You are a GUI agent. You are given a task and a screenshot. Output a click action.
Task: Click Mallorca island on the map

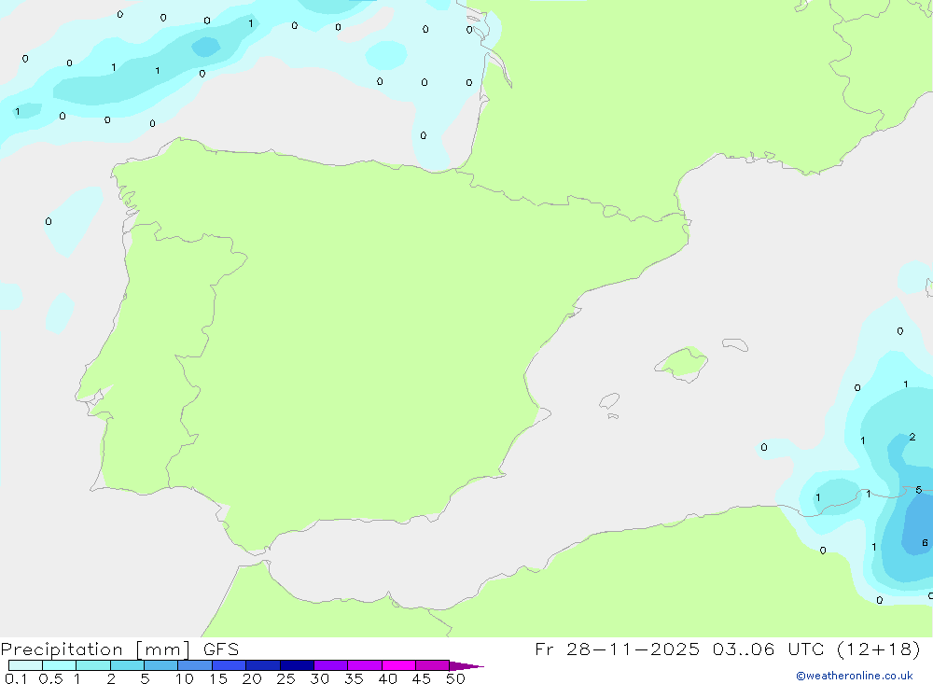(x=682, y=363)
